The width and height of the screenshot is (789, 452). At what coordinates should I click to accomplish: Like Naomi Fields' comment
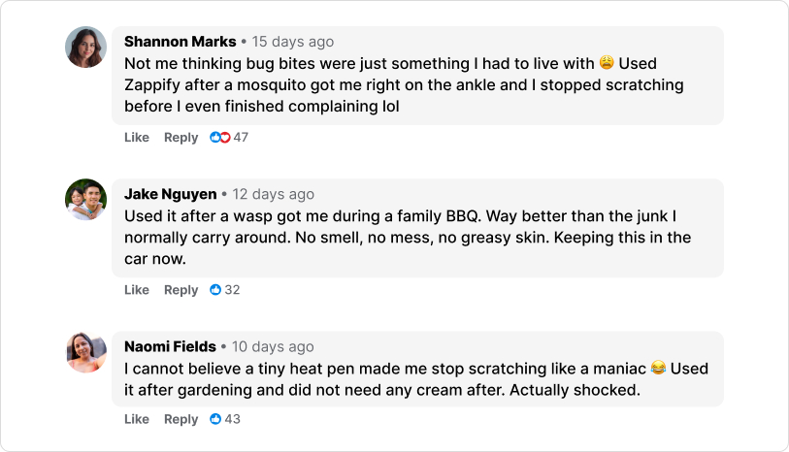tap(137, 419)
